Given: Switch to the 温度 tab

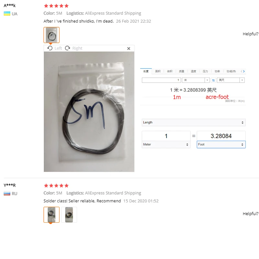Looking at the screenshot, I should point(193,71).
